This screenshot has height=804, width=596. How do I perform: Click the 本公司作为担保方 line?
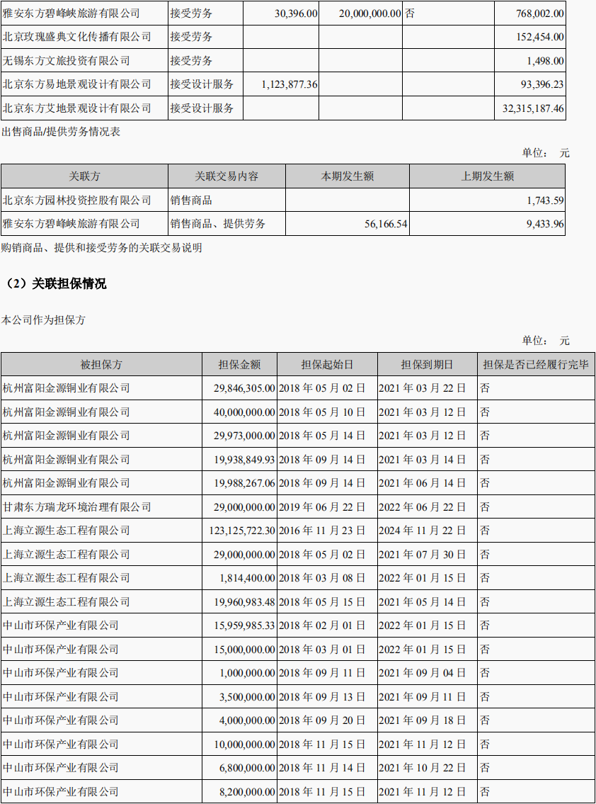click(x=44, y=320)
